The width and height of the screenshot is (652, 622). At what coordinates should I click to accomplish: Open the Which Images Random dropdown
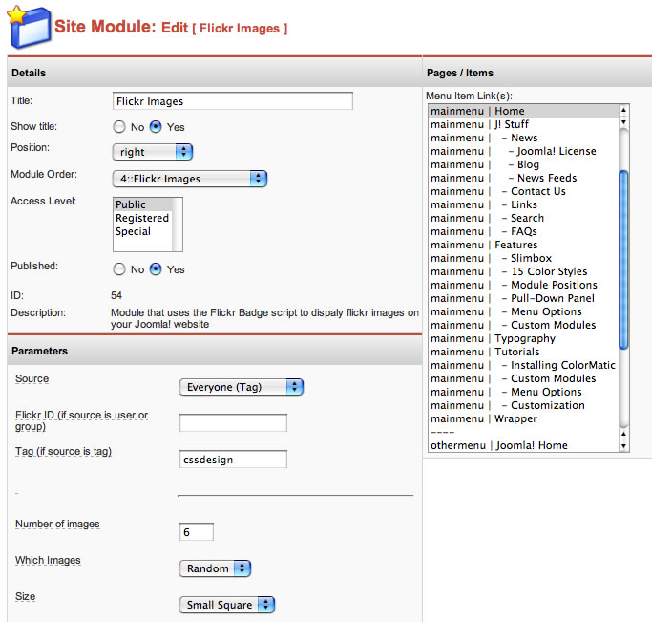click(x=215, y=568)
